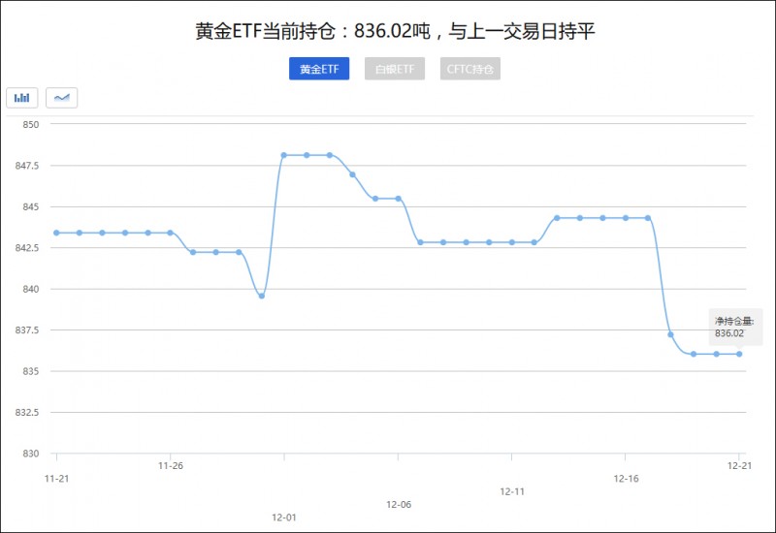Click the 840 y-axis label

click(31, 289)
